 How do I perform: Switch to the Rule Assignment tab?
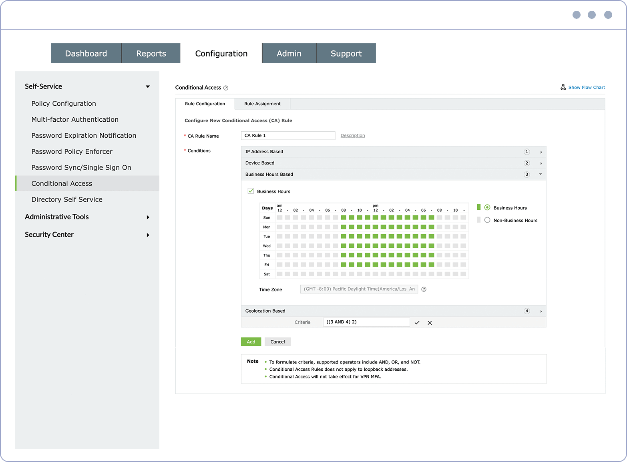pos(262,104)
